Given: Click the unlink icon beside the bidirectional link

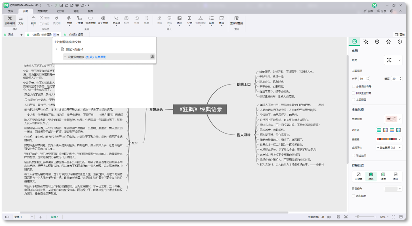Looking at the screenshot, I should pyautogui.click(x=152, y=57).
